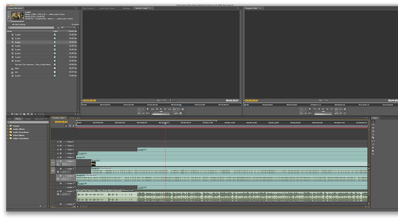Open the 'In: All' search dropdown
Screen dimensions: 398x220
pyautogui.click(x=68, y=28)
